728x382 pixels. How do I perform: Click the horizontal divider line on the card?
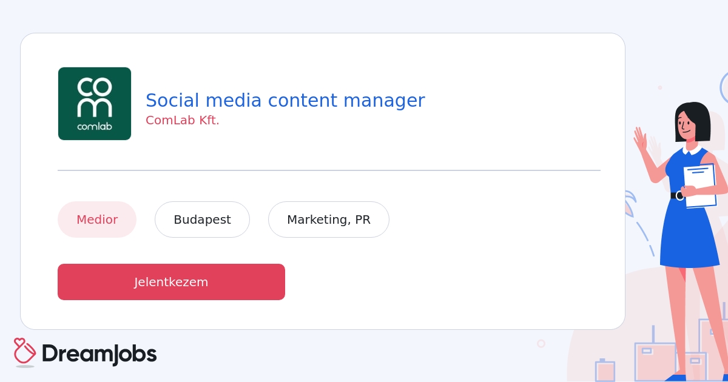329,170
